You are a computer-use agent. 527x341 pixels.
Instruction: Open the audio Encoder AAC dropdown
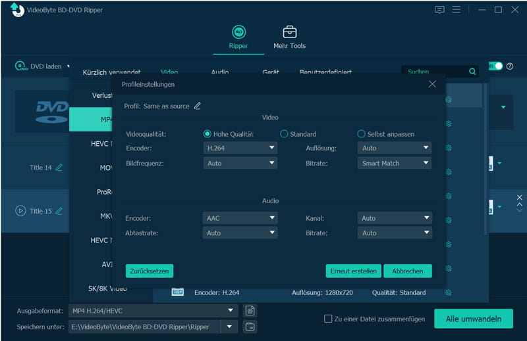240,218
